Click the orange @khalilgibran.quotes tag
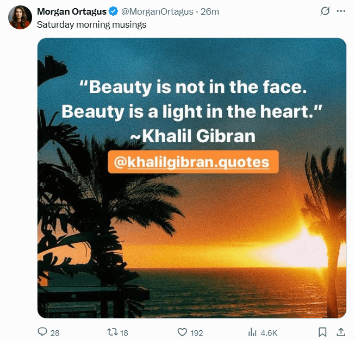This screenshot has width=355, height=340. point(193,162)
